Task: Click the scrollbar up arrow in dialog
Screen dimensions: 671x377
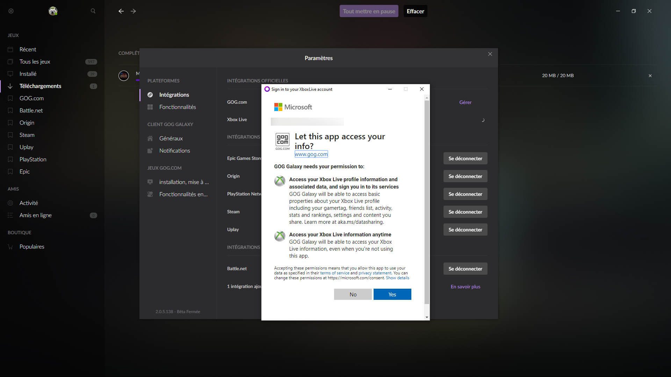Action: tap(427, 98)
